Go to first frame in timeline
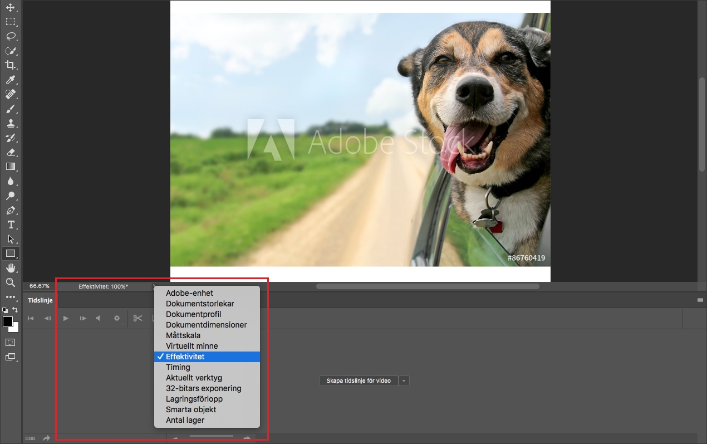The height and width of the screenshot is (444, 707). 31,319
